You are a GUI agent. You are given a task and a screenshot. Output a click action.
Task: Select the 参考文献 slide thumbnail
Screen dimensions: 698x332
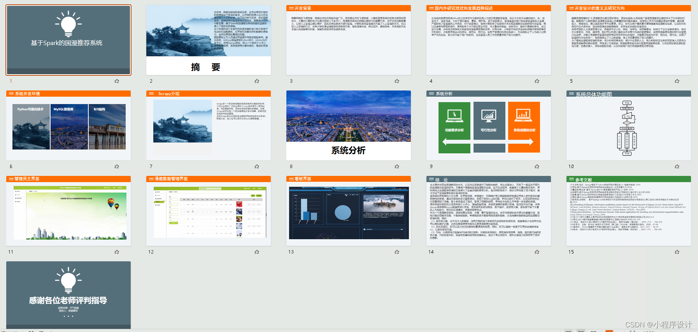click(629, 211)
